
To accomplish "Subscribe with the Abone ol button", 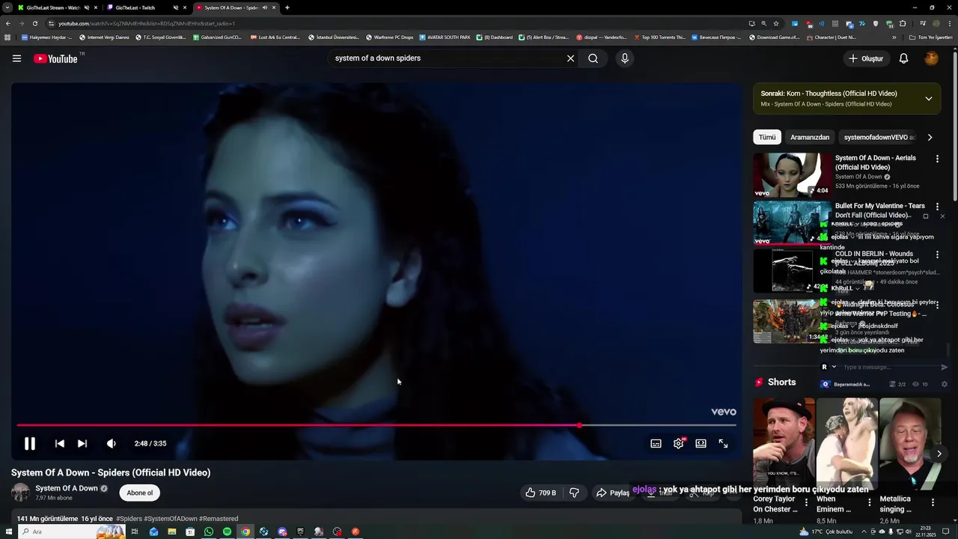I will click(x=140, y=493).
